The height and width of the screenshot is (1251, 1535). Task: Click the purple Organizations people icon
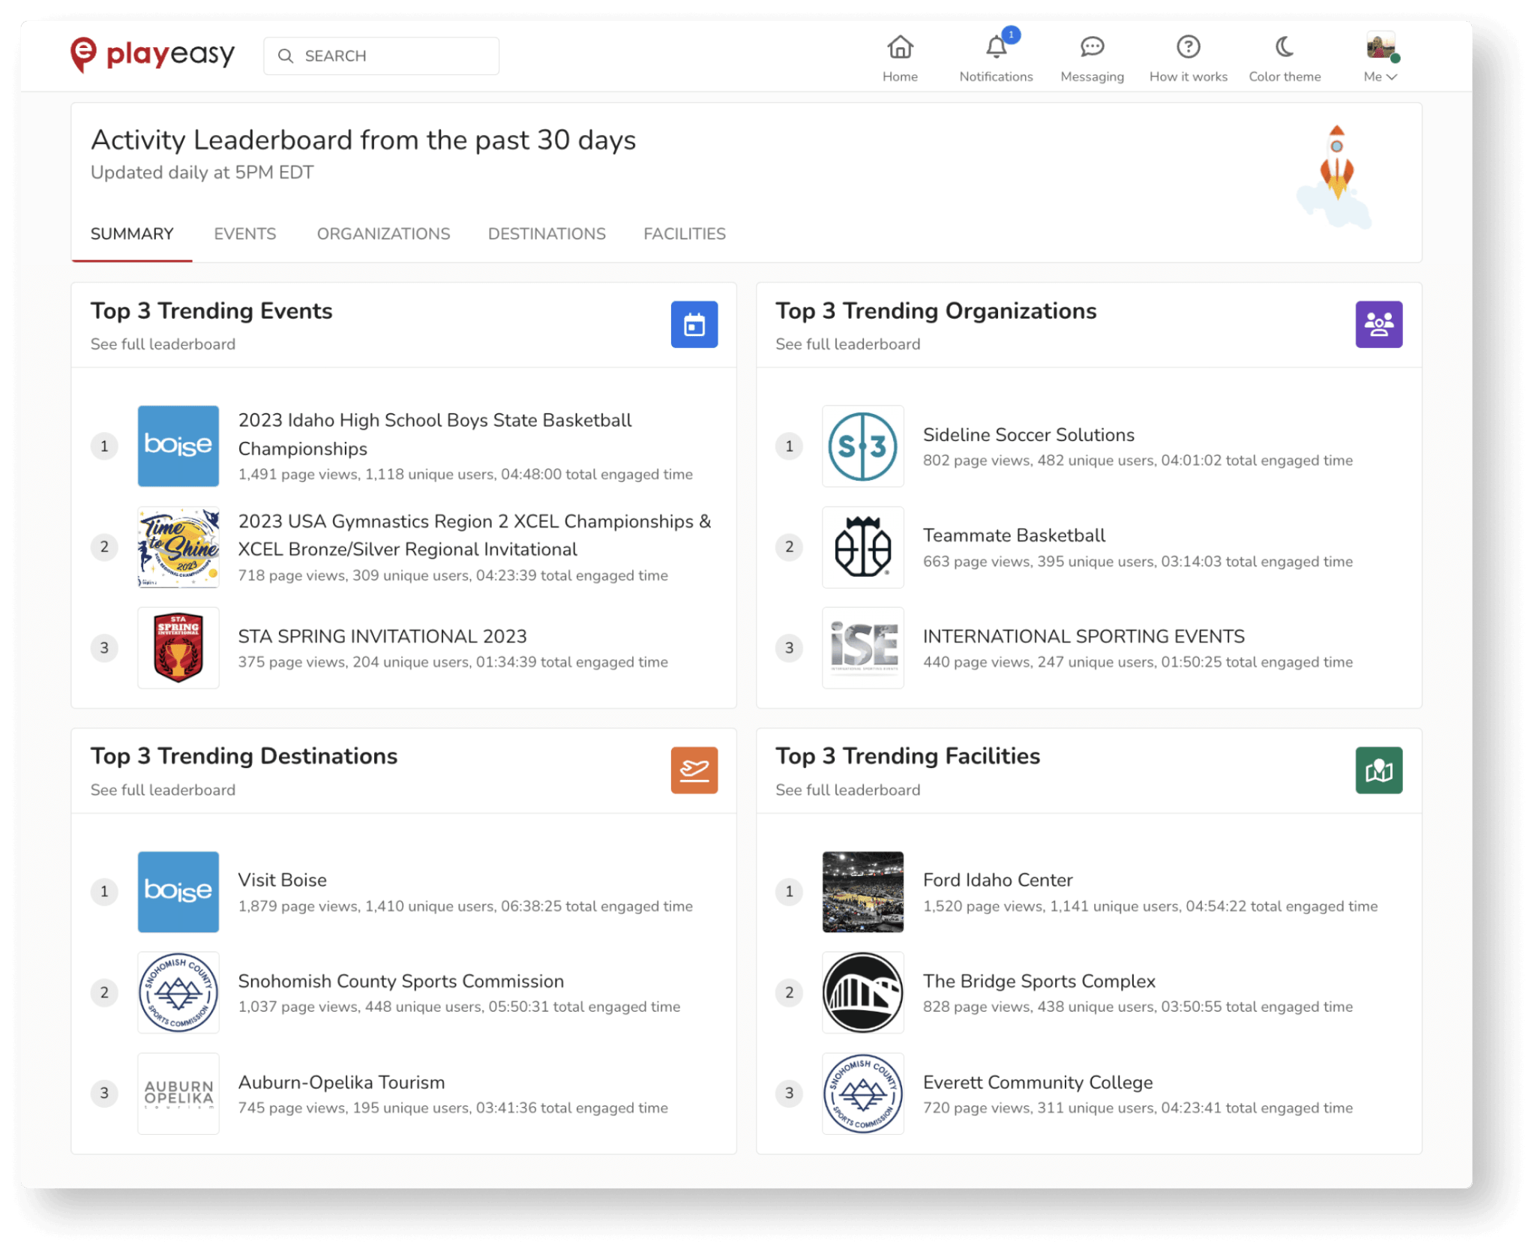[x=1378, y=325]
